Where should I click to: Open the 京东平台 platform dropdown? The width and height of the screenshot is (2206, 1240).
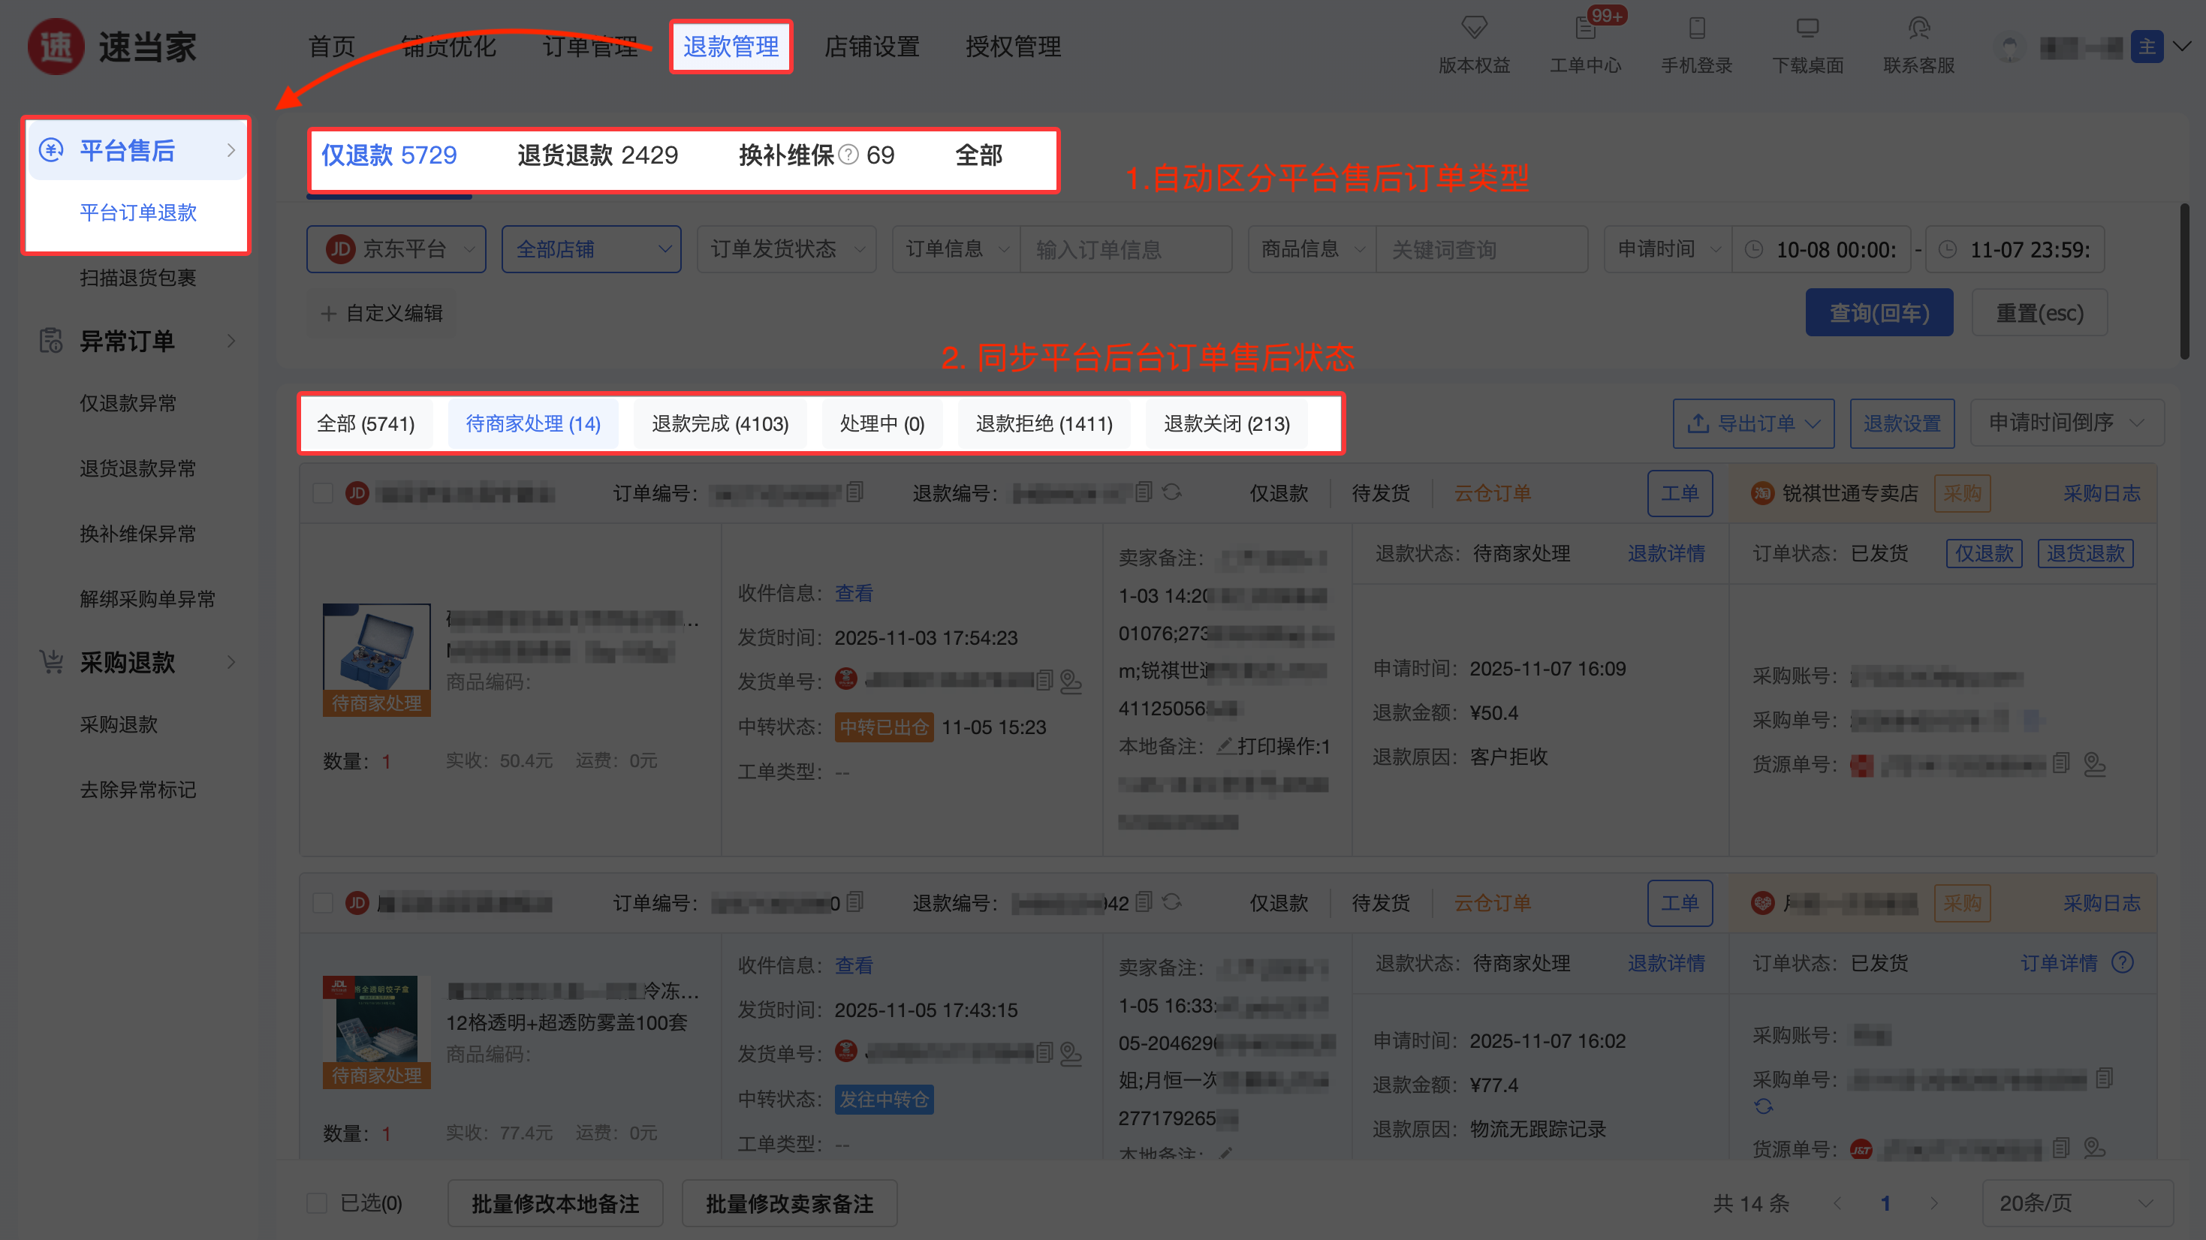click(x=396, y=249)
